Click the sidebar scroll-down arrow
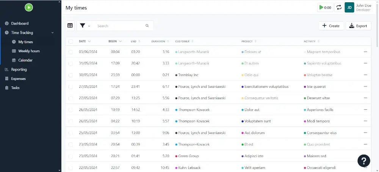The image size is (379, 172). coord(60,170)
